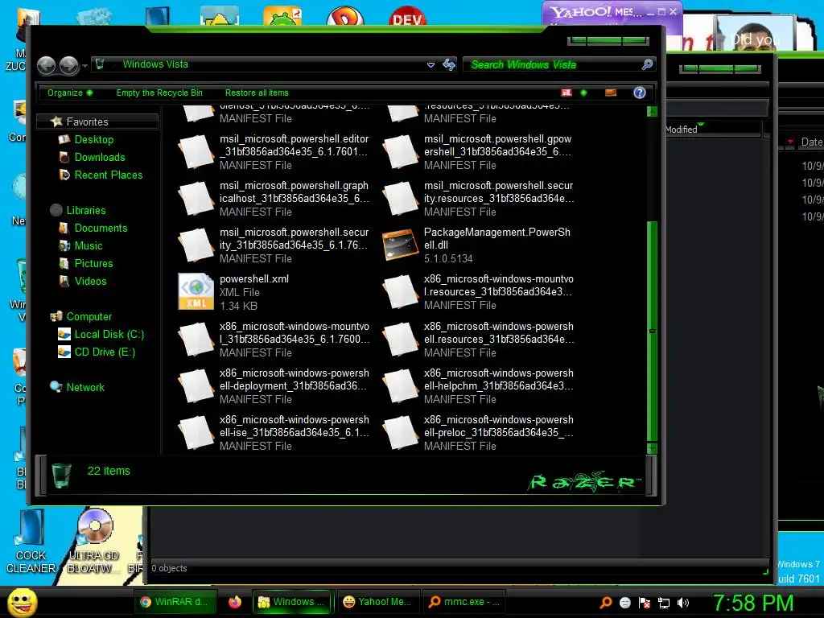The width and height of the screenshot is (824, 618).
Task: Click the flag Action Center tray icon
Action: point(645,603)
